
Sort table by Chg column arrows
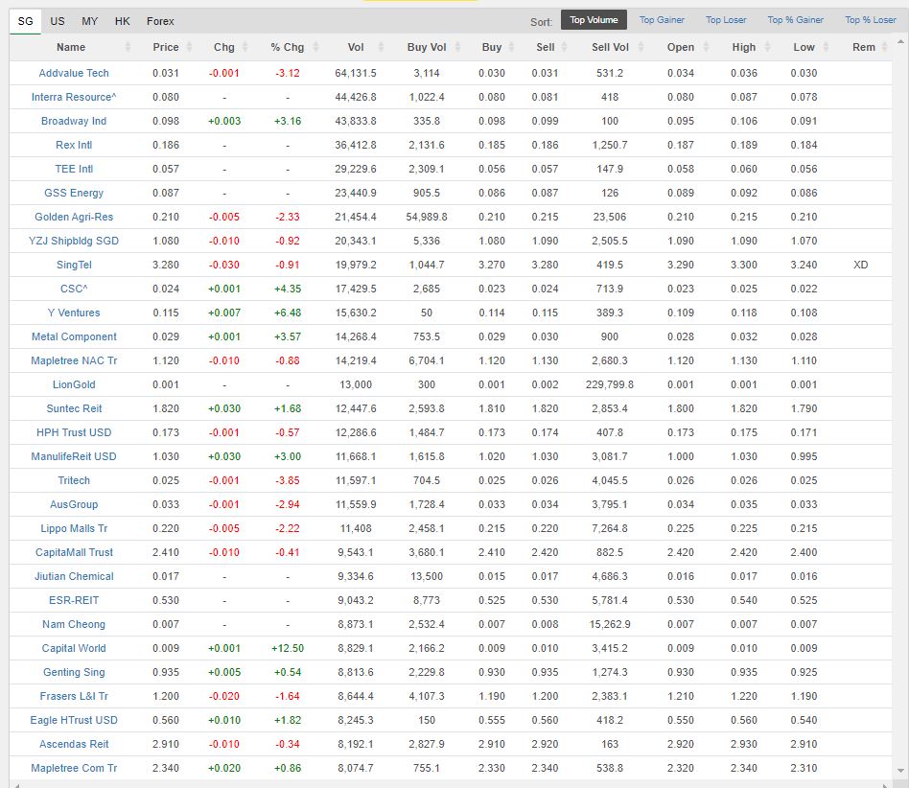point(245,48)
